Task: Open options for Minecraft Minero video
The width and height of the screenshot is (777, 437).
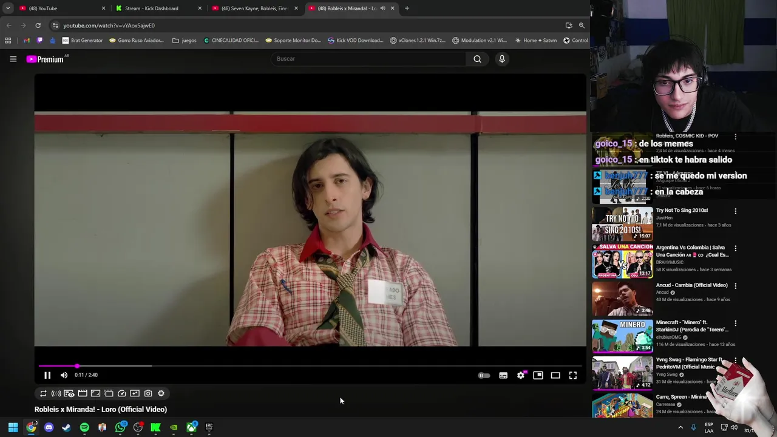Action: 736,324
